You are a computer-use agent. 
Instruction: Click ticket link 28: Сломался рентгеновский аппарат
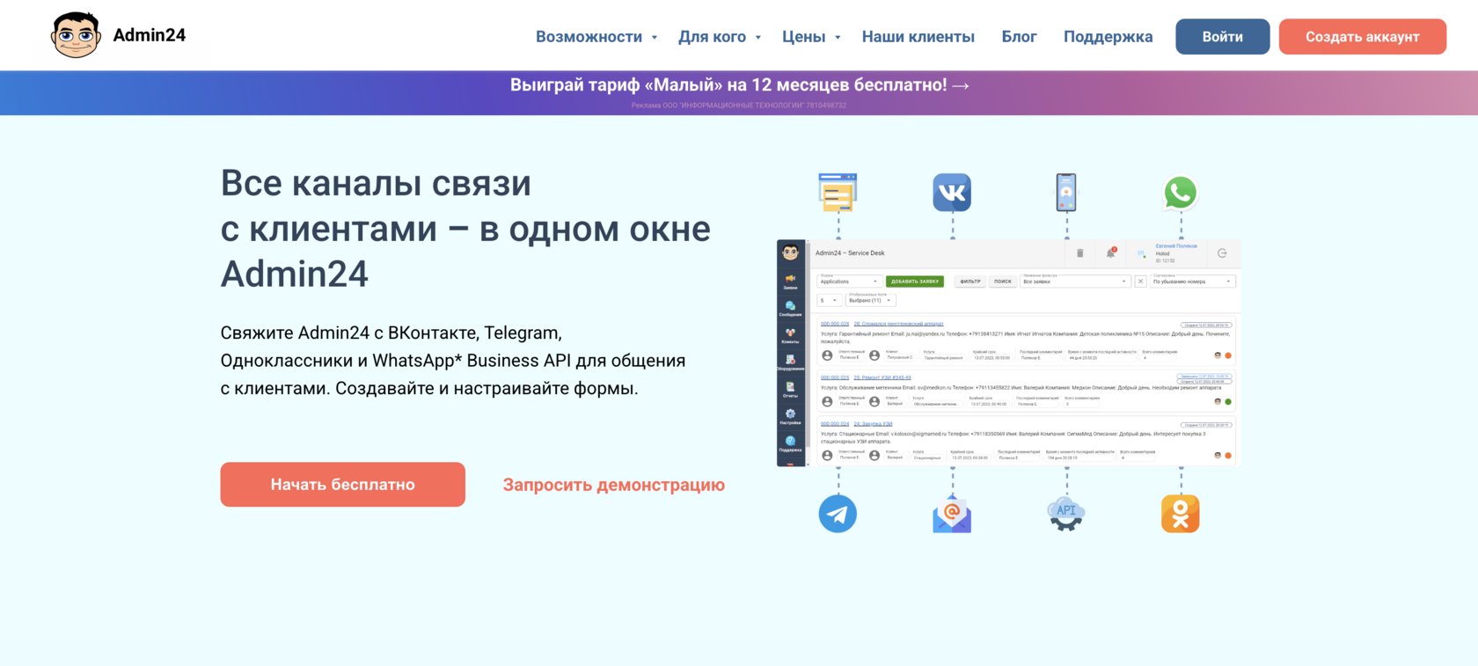tap(898, 324)
